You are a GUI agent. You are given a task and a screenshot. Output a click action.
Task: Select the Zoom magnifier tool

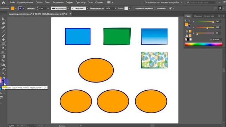tap(3, 73)
